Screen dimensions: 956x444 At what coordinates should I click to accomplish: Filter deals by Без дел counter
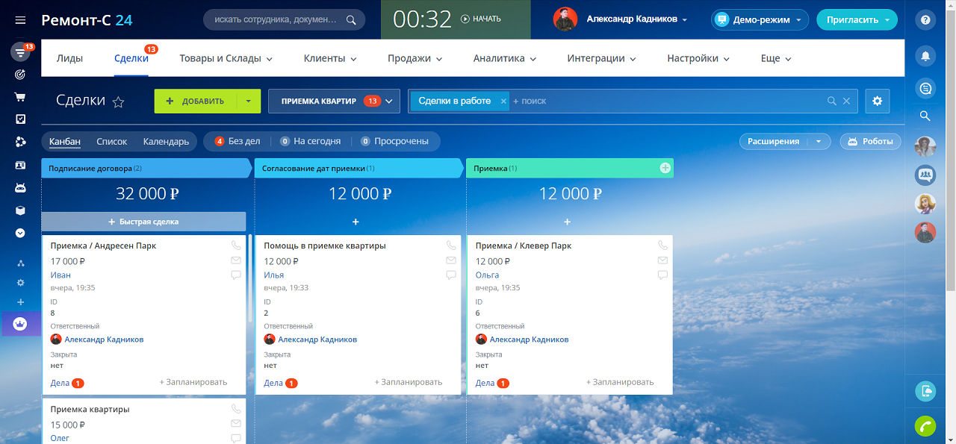point(238,141)
